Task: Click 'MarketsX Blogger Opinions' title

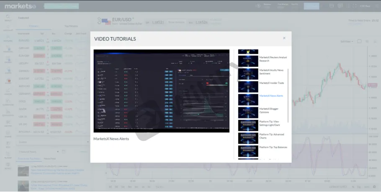Action: 269,111
